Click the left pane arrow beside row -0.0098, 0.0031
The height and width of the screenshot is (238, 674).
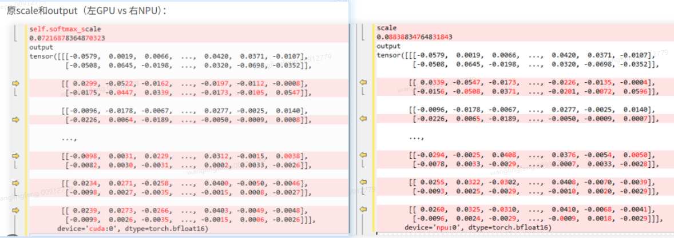click(17, 155)
